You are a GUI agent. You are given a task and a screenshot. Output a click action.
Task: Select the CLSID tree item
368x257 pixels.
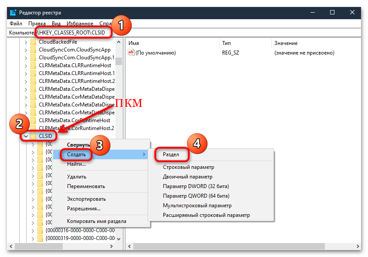[x=46, y=136]
